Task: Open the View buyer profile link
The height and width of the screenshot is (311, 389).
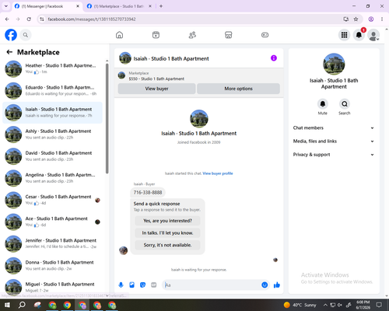Action: pos(218,173)
